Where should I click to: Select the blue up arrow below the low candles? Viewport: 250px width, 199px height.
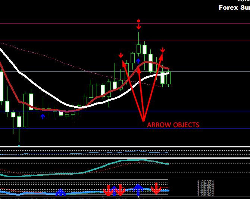click(43, 117)
